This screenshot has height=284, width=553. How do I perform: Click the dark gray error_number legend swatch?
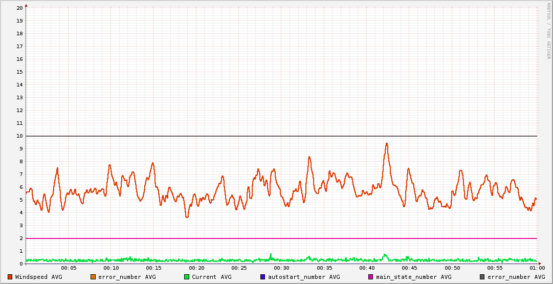click(x=482, y=277)
